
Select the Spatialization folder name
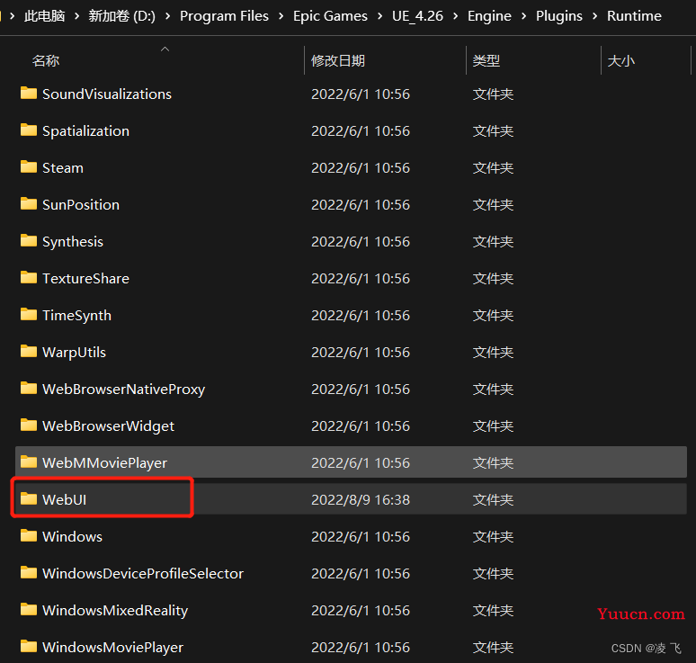(85, 131)
